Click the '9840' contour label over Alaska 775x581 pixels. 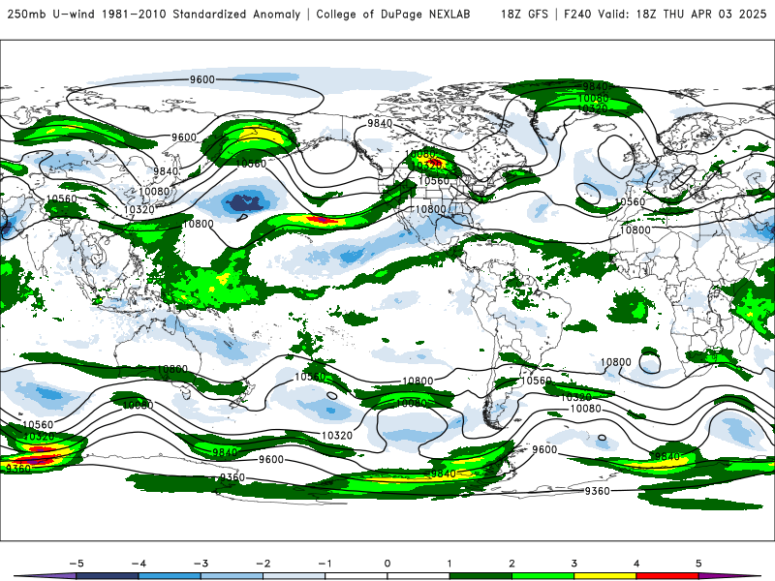pyautogui.click(x=380, y=123)
